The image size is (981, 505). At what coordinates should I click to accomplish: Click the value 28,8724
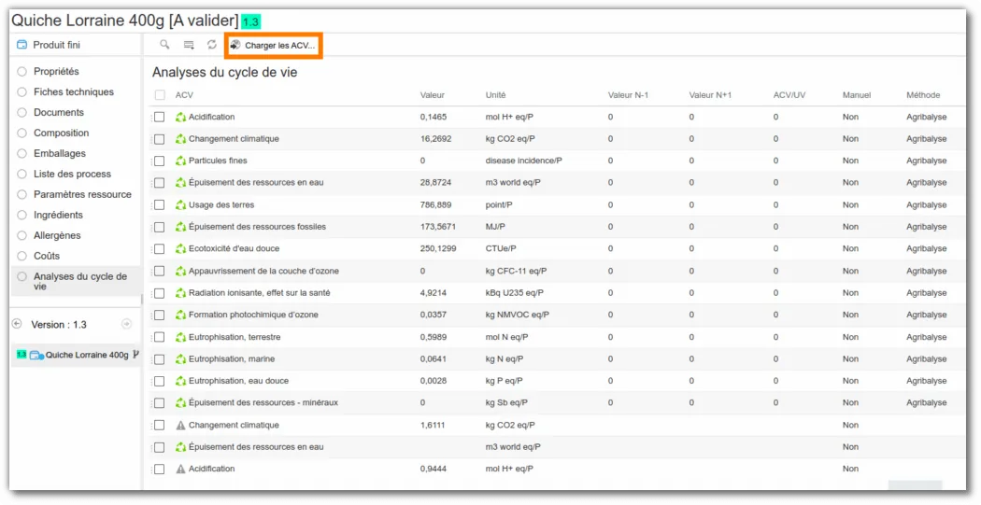click(x=435, y=183)
